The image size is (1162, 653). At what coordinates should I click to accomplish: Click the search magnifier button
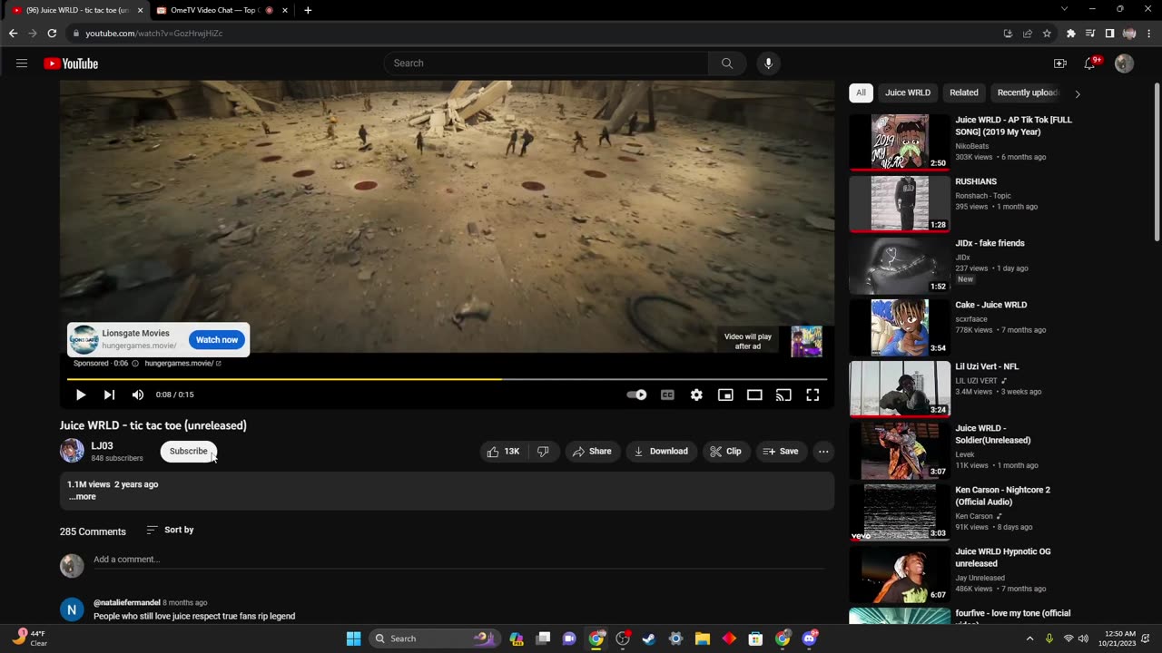point(727,63)
